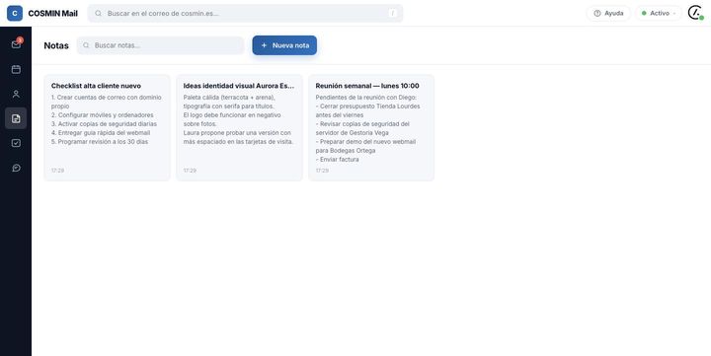
Task: Select the notes sidebar icon
Action: [x=16, y=118]
